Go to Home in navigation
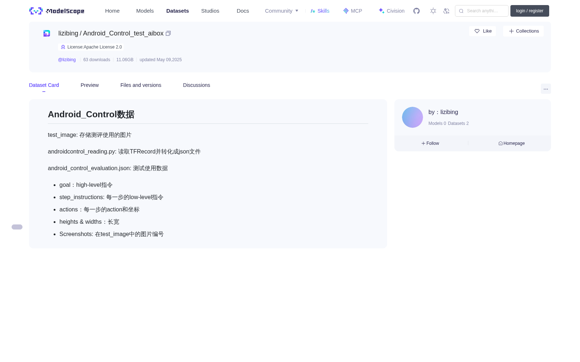 [x=112, y=11]
